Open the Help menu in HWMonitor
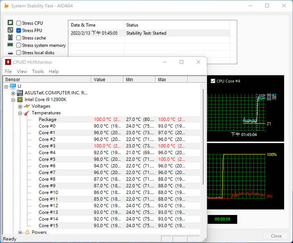The image size is (293, 243). 54,71
